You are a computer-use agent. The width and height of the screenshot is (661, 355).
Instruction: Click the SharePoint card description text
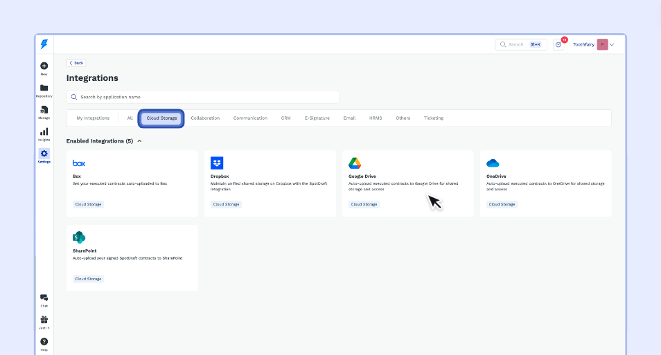click(127, 258)
